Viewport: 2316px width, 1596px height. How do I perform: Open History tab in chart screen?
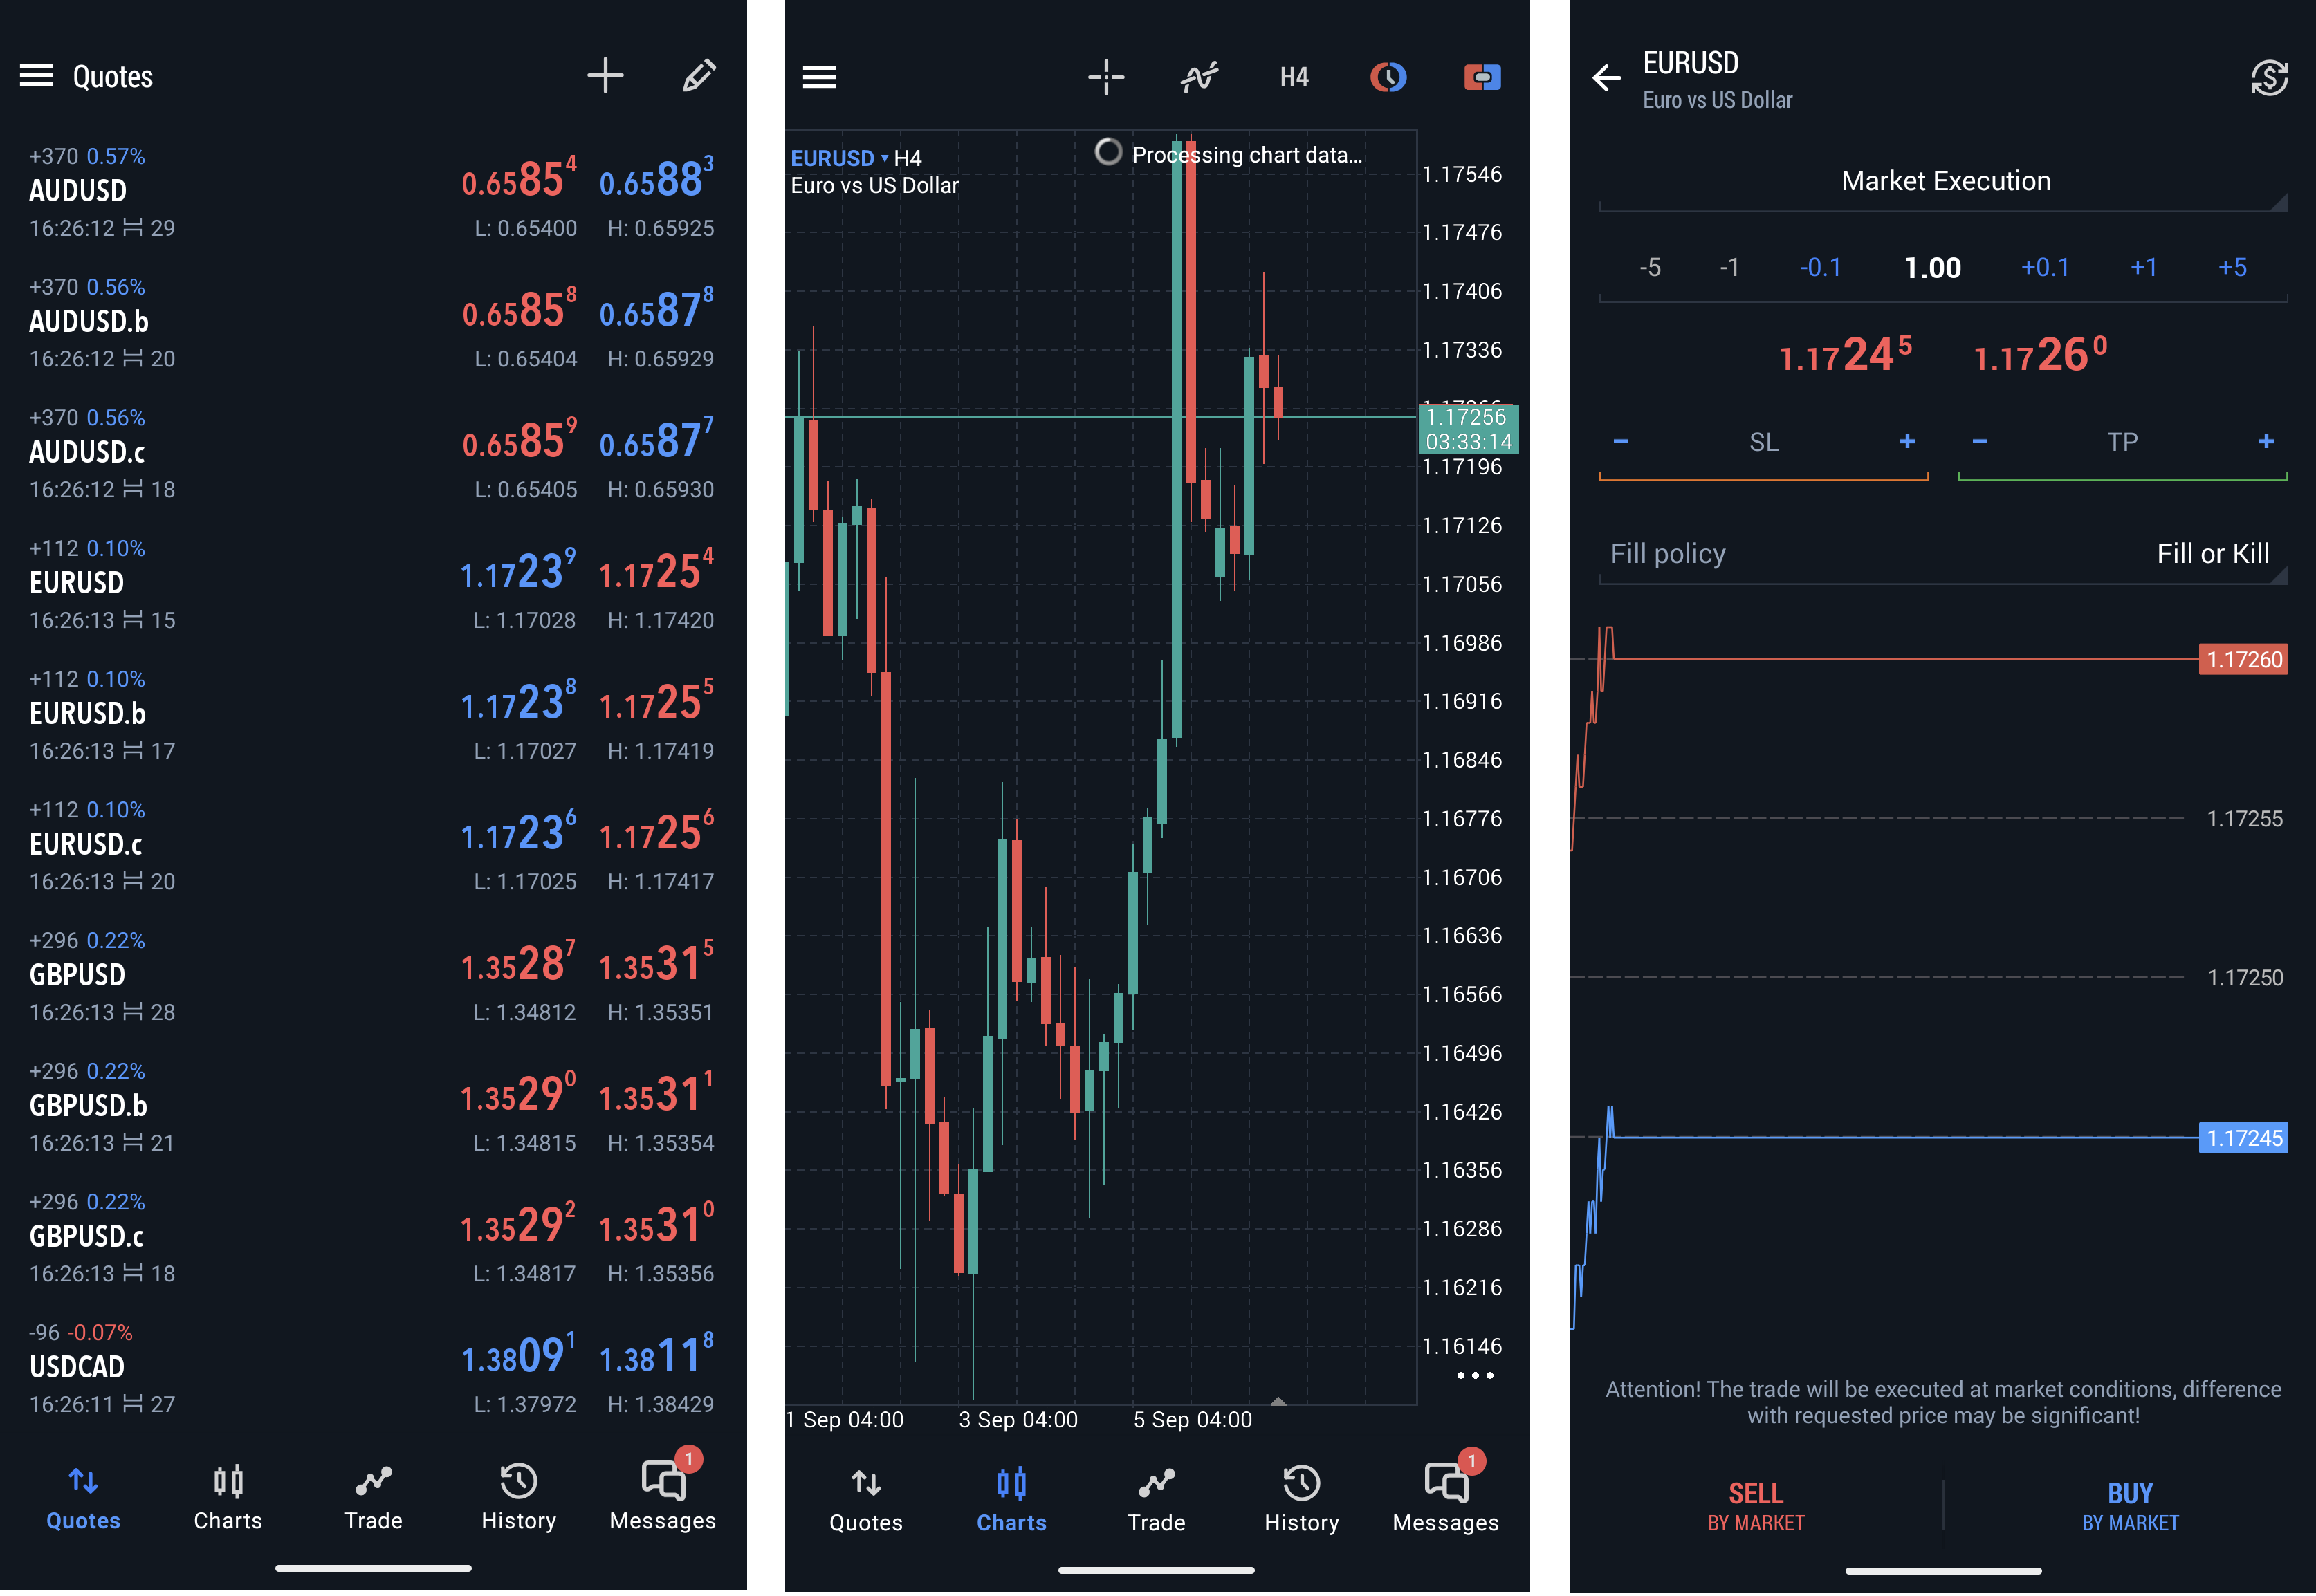point(1301,1499)
